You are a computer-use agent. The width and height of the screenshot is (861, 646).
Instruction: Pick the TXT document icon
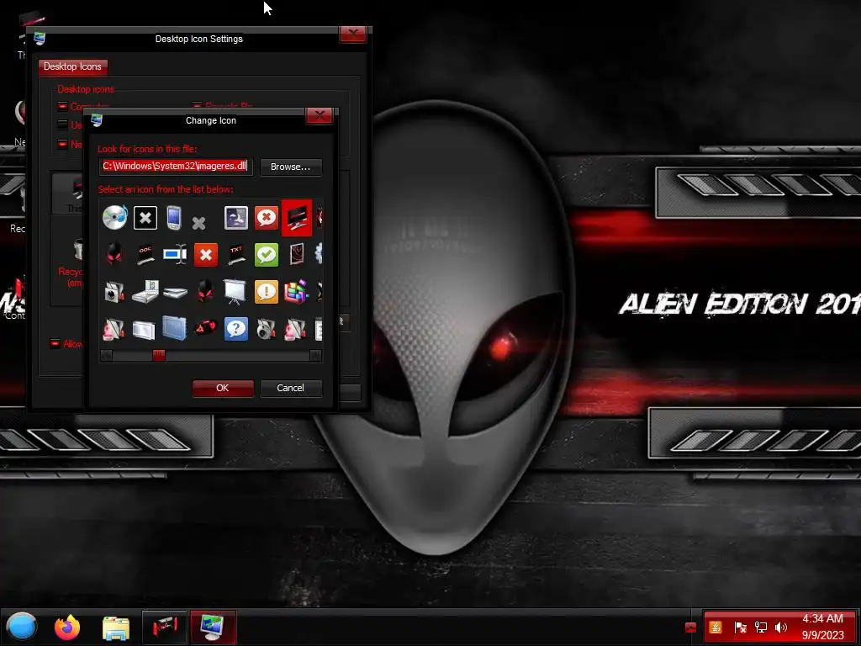(236, 255)
